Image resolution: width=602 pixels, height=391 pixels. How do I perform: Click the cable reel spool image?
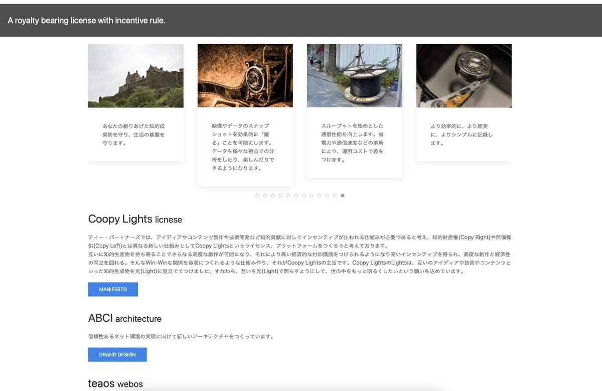pos(355,76)
